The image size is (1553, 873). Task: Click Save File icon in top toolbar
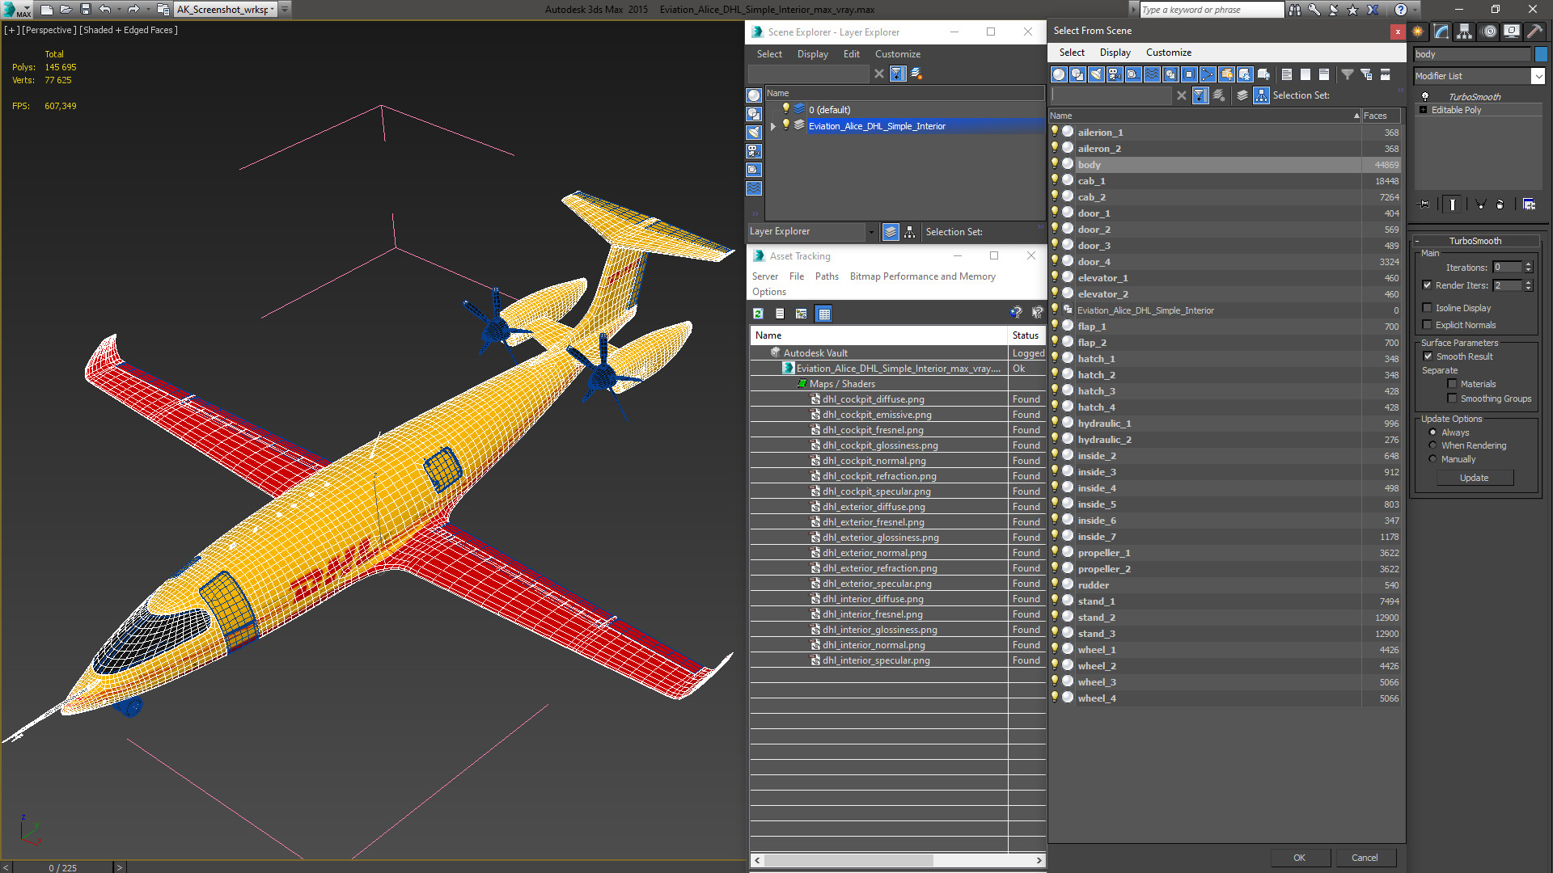point(86,10)
